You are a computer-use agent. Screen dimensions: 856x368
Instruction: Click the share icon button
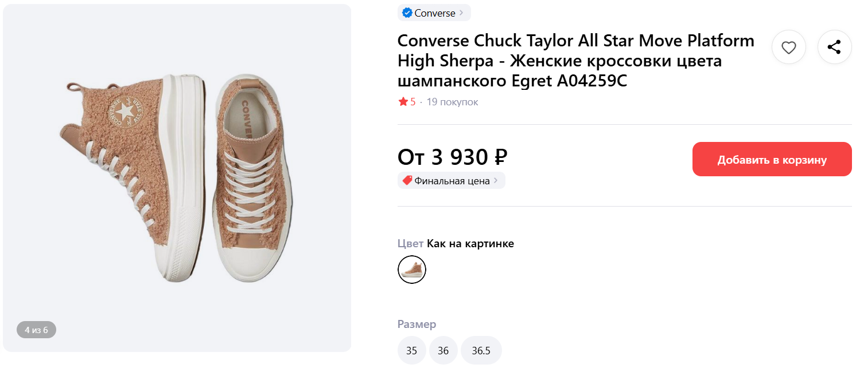click(834, 48)
